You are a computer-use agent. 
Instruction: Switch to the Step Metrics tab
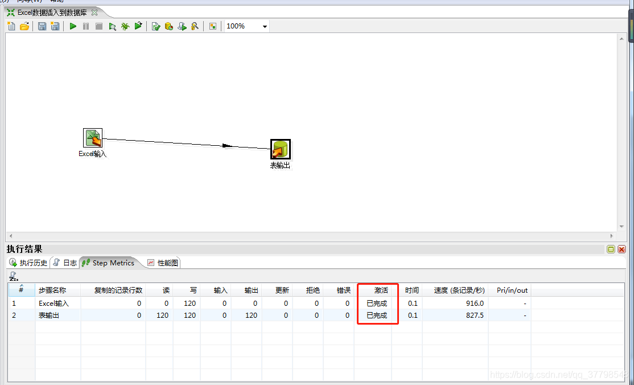(108, 263)
